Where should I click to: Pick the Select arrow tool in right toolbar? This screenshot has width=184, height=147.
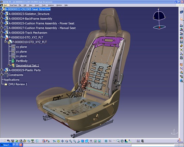click(x=181, y=19)
